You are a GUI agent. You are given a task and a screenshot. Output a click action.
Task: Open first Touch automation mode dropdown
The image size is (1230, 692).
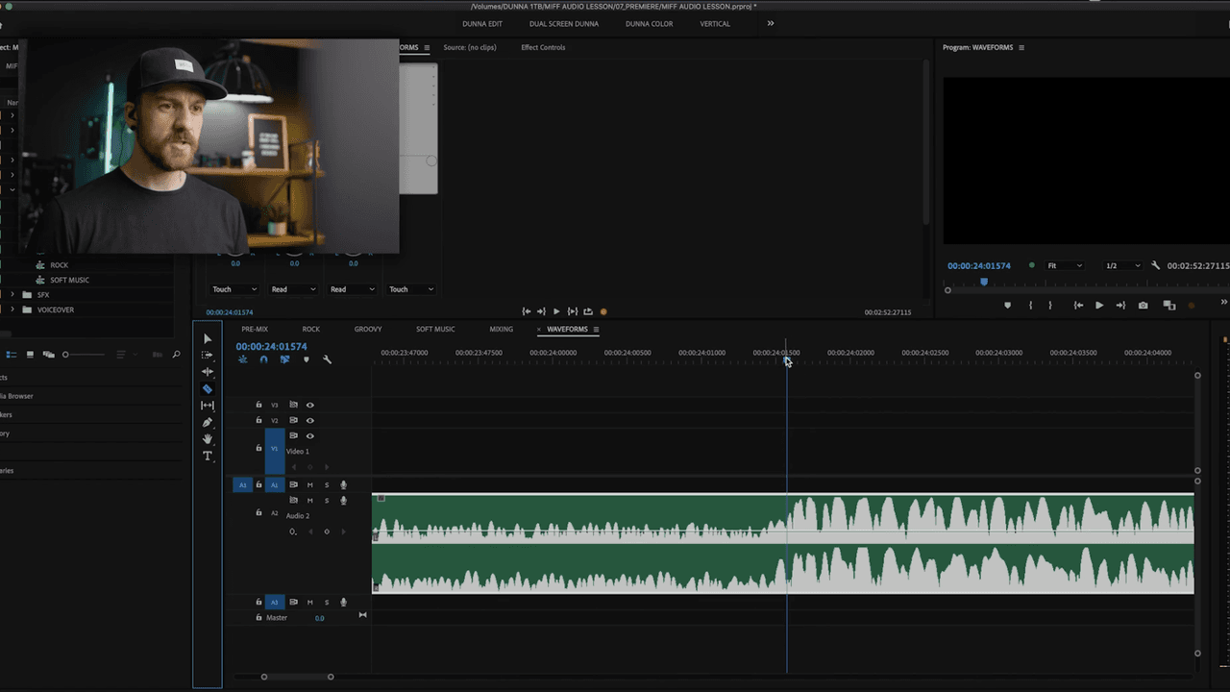(x=234, y=289)
